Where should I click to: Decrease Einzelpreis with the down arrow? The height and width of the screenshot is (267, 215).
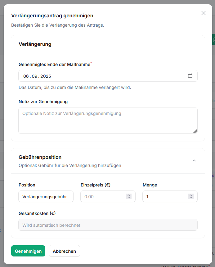(x=129, y=198)
